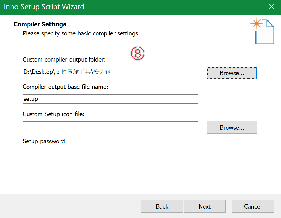Screen dimensions: 281x218
Task: Click the 'Custom compiler output folder:' label
Action: (64, 60)
